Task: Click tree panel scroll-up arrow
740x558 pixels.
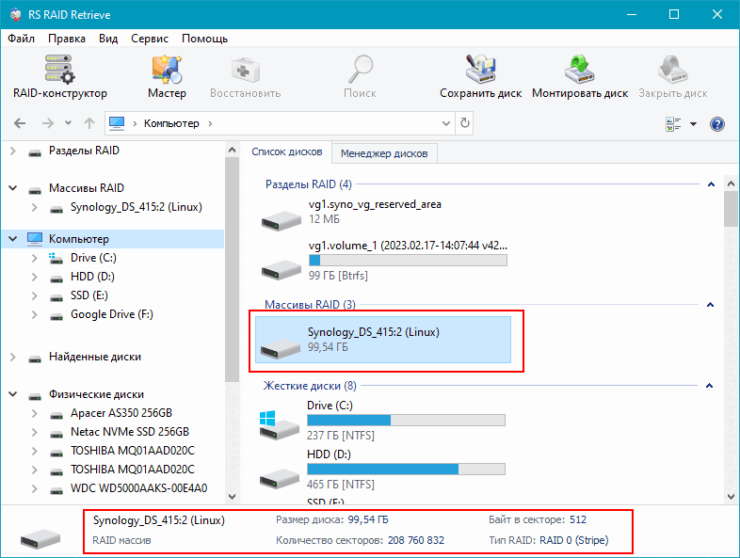Action: (x=232, y=151)
